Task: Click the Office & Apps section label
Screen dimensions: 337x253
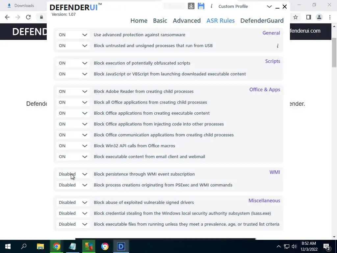Action: coord(265,90)
